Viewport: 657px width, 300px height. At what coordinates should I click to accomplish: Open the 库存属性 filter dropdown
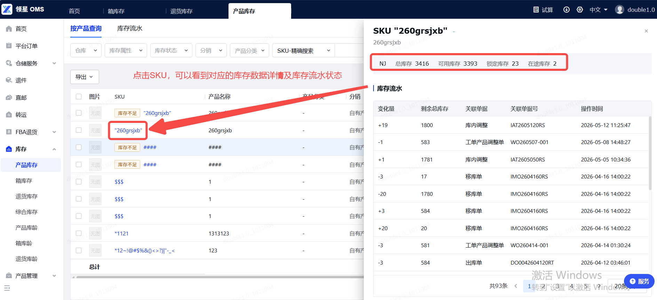tap(126, 50)
